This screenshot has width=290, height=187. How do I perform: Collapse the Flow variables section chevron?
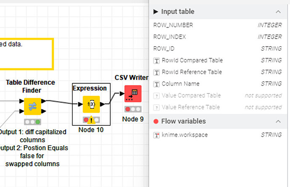278,122
